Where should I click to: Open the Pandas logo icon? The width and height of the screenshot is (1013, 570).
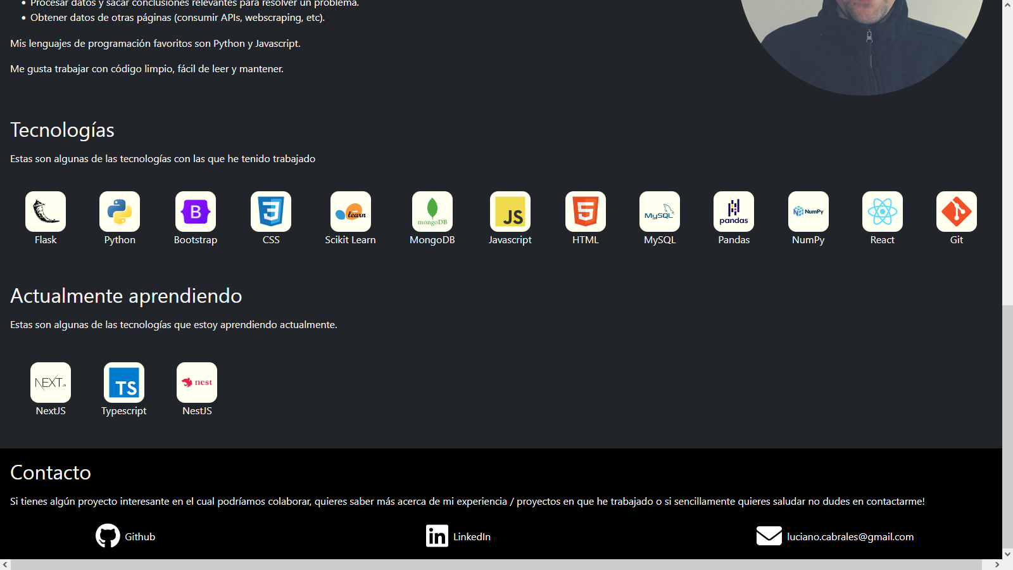(x=734, y=212)
